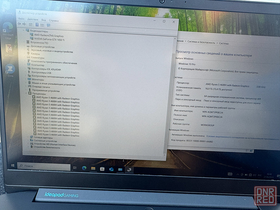Select the Zona desktop shortcut
The height and width of the screenshot is (210, 280).
(x=10, y=70)
